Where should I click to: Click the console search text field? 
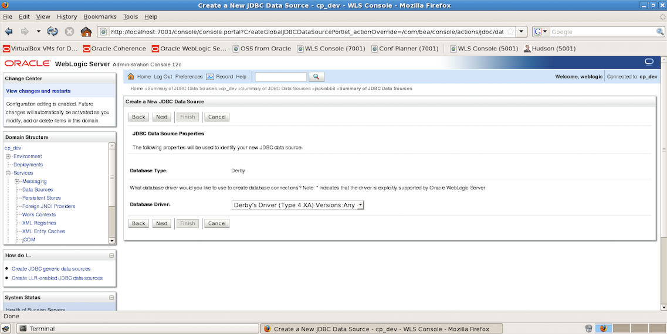(x=280, y=77)
